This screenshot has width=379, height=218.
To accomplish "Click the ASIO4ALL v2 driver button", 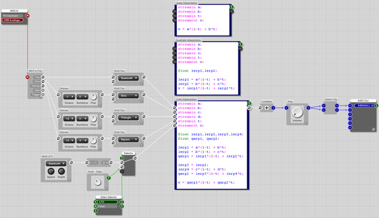I will [364, 106].
